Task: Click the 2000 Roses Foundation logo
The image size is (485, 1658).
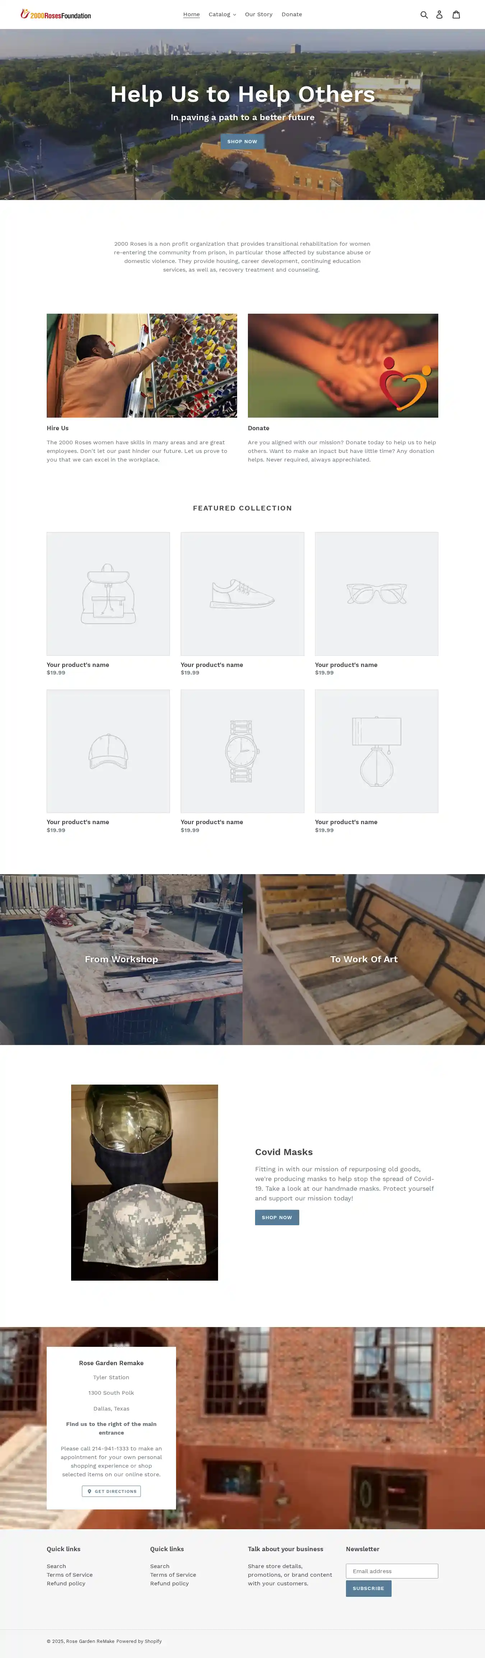Action: coord(56,14)
